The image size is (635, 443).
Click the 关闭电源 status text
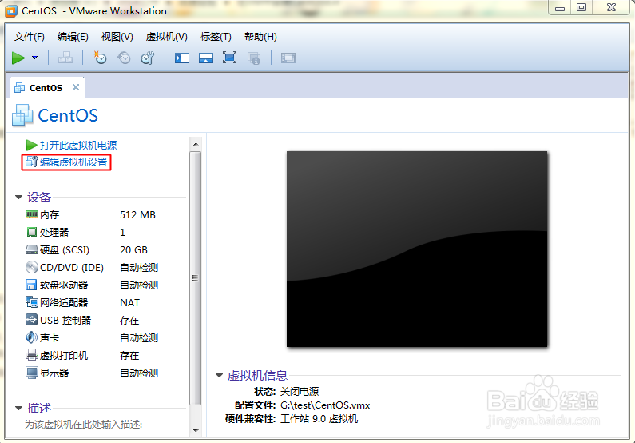(300, 392)
